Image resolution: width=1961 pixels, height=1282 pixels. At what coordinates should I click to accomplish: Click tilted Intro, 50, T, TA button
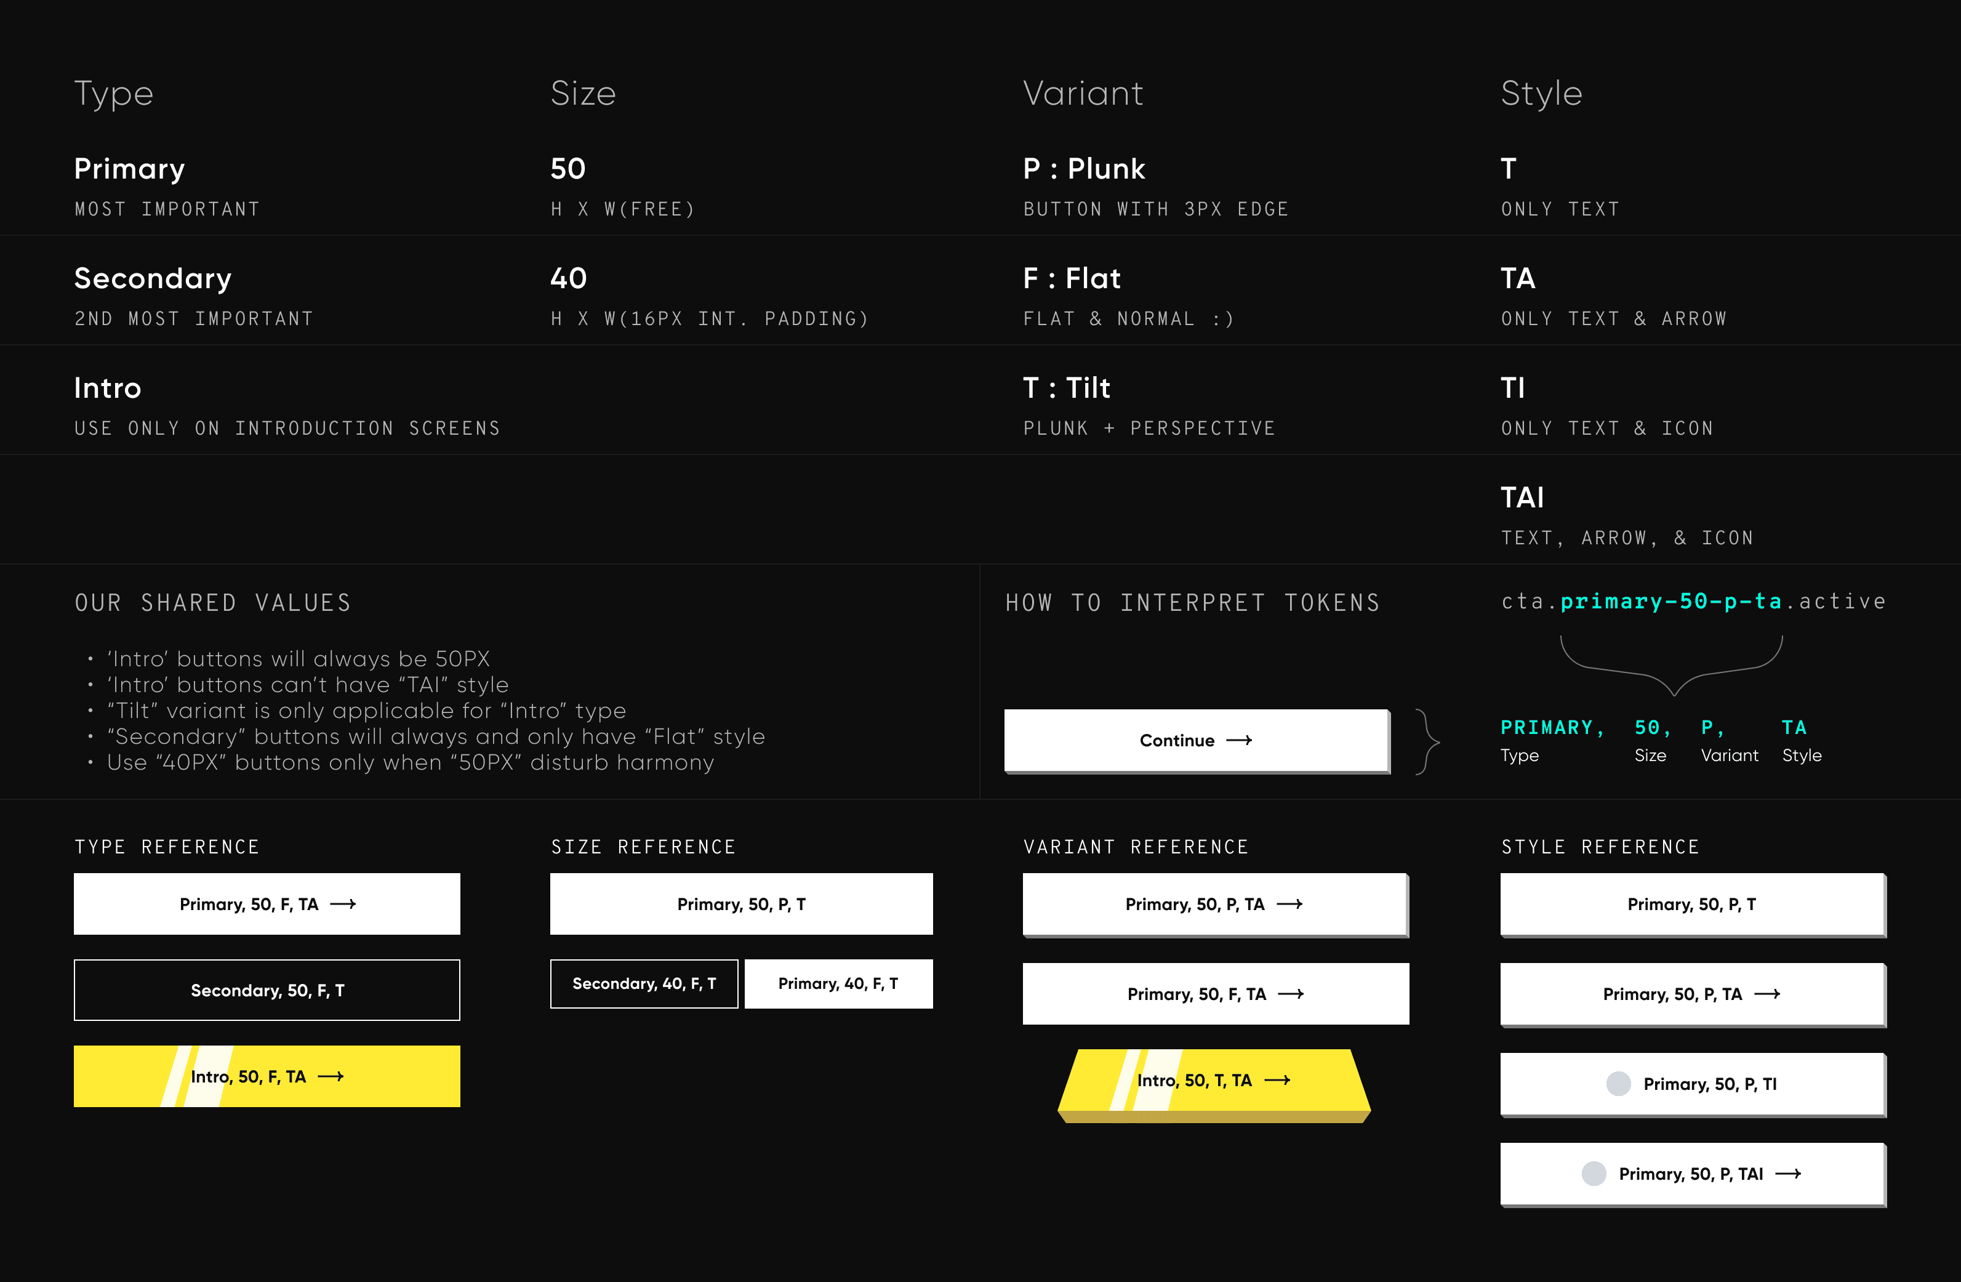1213,1081
